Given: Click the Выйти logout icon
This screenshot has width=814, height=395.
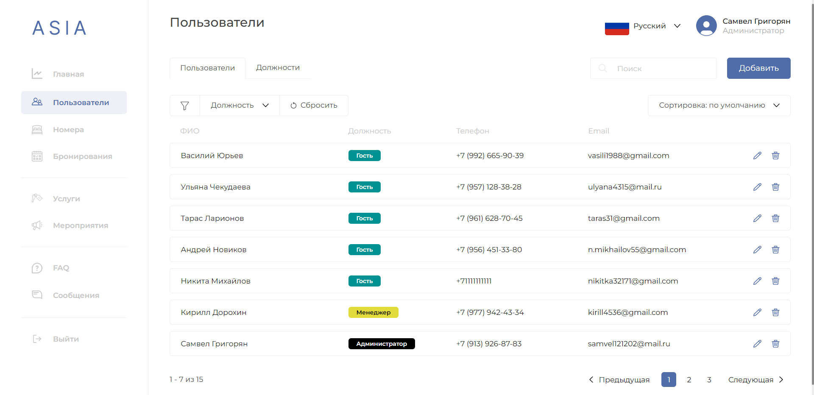Looking at the screenshot, I should click(x=37, y=339).
